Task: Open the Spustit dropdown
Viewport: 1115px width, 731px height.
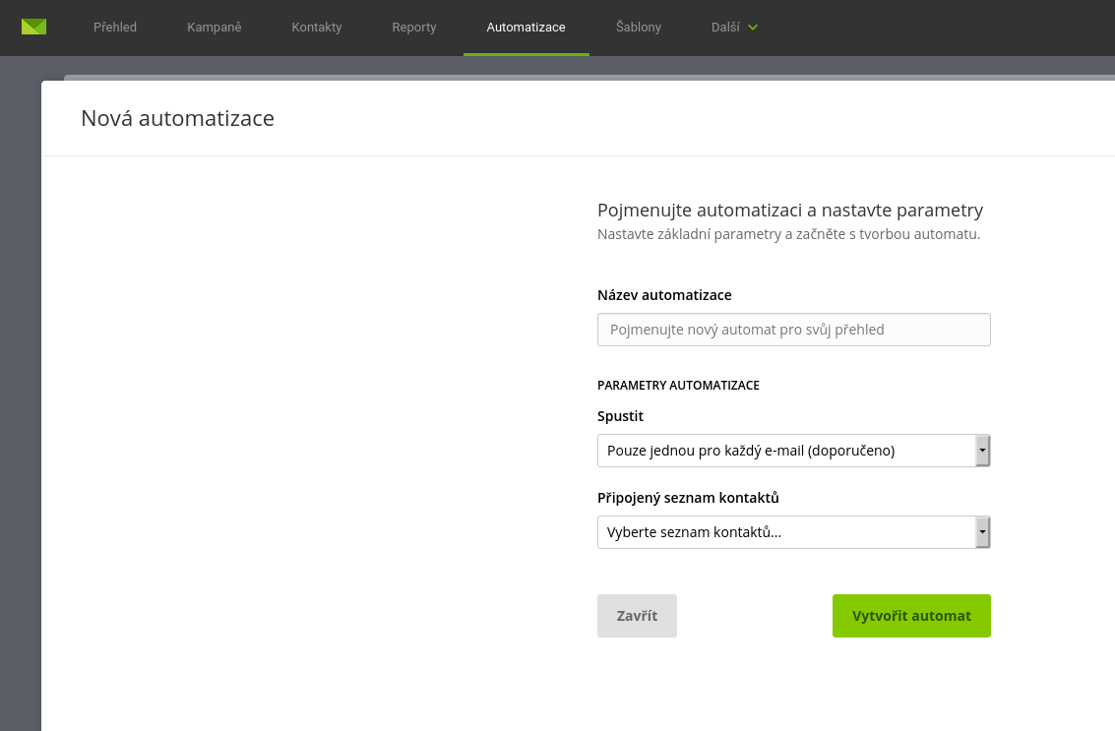Action: point(793,451)
